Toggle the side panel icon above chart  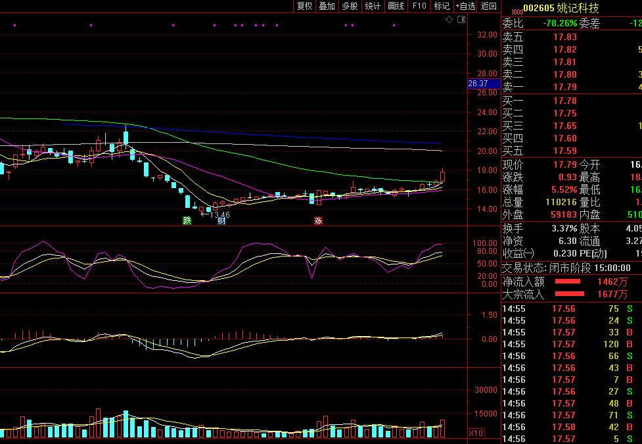tap(461, 19)
